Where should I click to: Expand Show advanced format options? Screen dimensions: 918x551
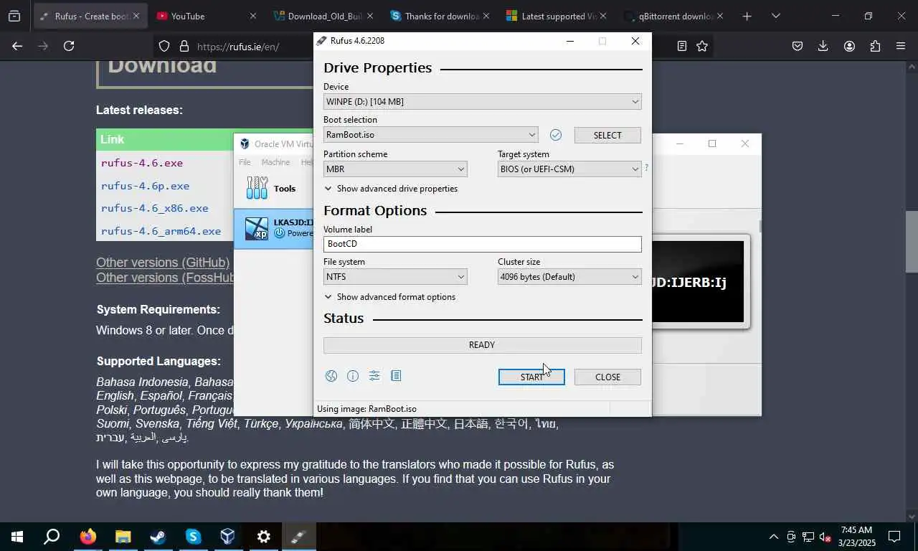[x=390, y=297]
